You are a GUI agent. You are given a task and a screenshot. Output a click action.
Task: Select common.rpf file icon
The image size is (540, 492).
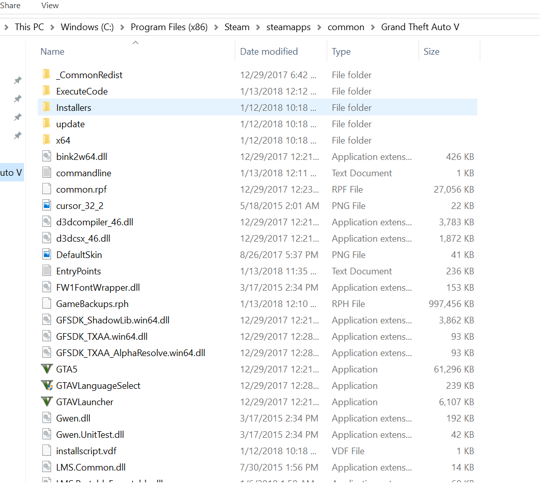click(x=47, y=189)
